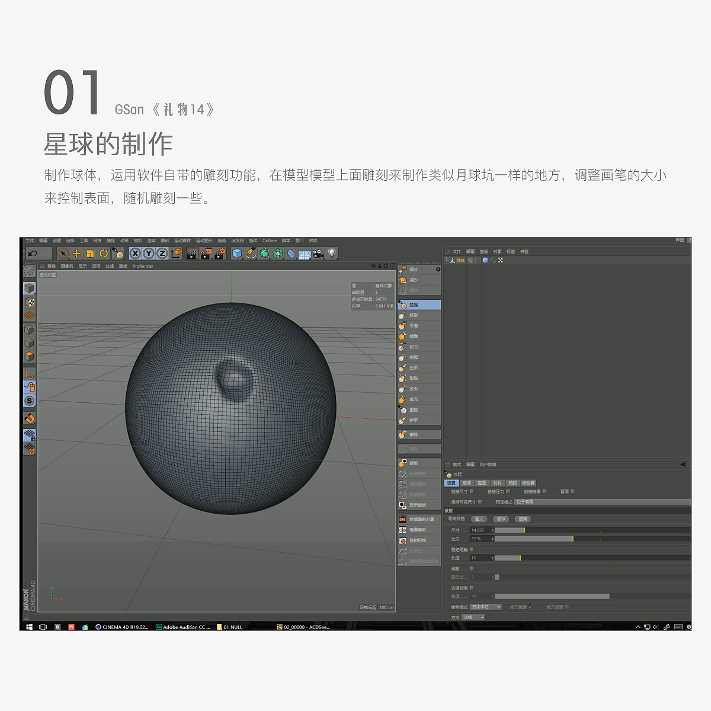
Task: Open the 雕刻 menu in menu bar
Action: (x=165, y=241)
